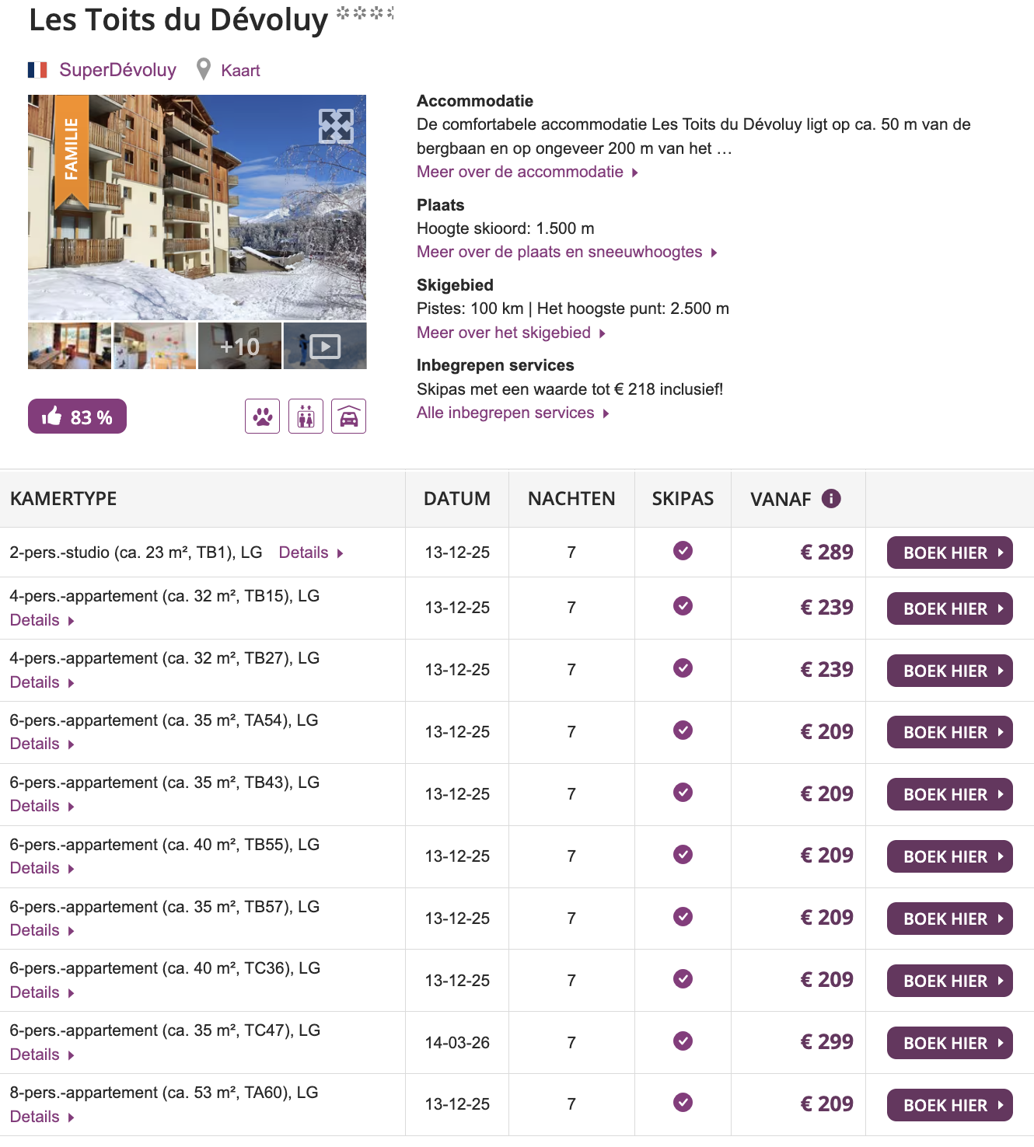Click Alle inbegrepen services link
Screen dimensions: 1034x1147
[x=506, y=413]
